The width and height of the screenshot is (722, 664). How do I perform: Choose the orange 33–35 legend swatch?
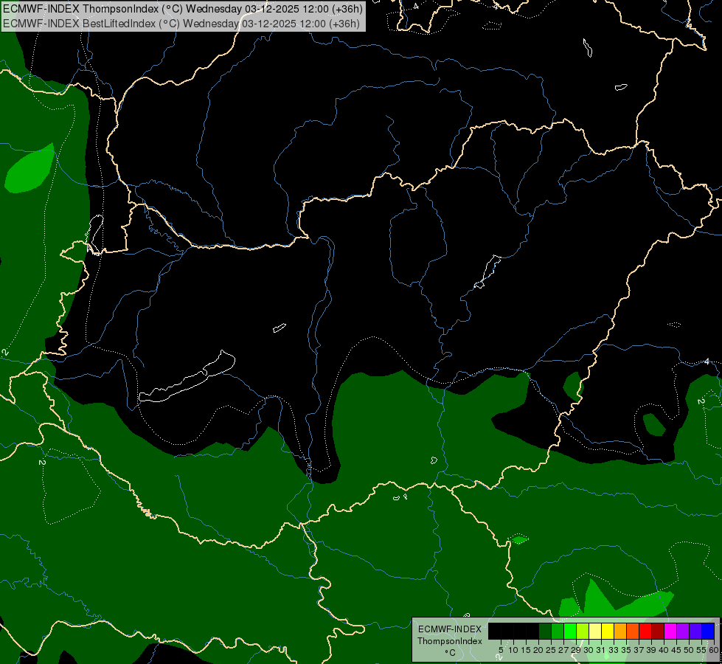click(x=620, y=631)
